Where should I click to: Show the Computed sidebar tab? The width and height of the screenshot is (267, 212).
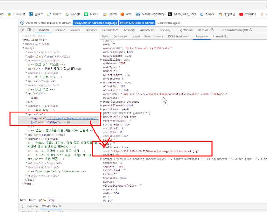120,36
